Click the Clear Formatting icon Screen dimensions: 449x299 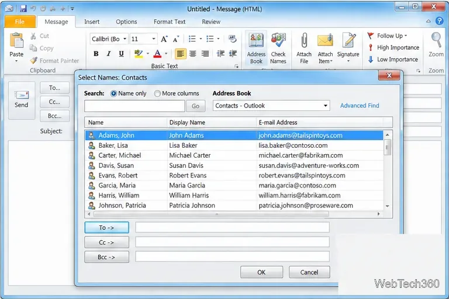coord(233,39)
